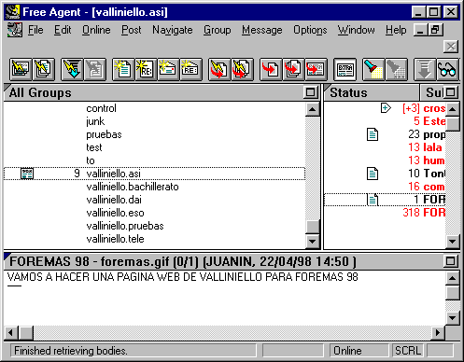The image size is (464, 362).
Task: Get new headers in selected groups icon
Action: point(43,69)
